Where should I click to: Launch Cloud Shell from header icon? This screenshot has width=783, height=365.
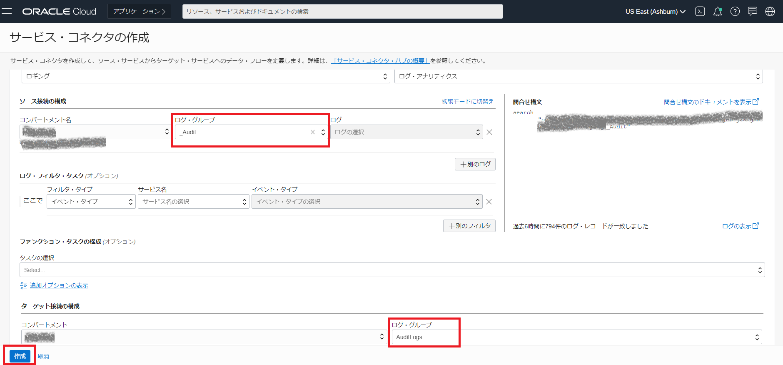coord(700,11)
